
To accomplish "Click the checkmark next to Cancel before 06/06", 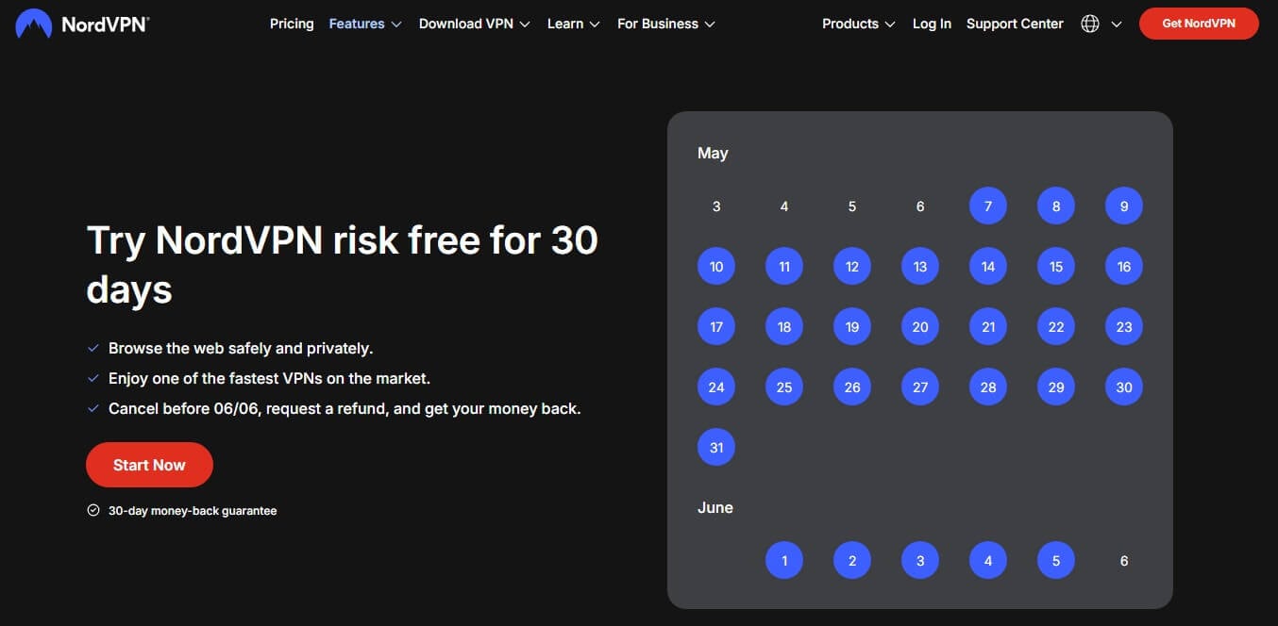I will tap(93, 408).
